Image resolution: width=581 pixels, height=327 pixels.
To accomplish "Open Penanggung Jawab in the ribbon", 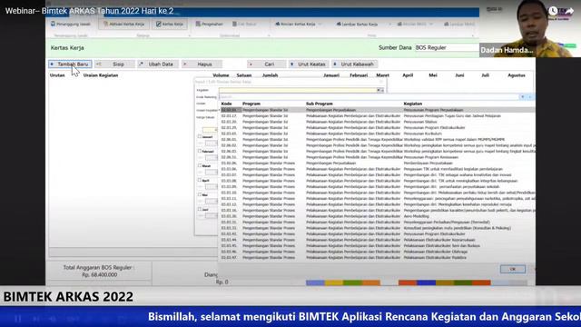I will tap(71, 25).
